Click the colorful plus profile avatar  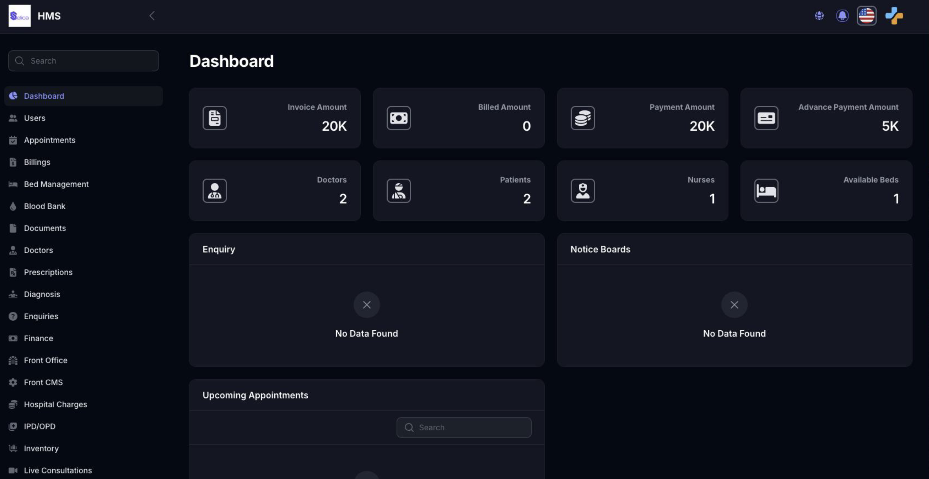pyautogui.click(x=894, y=16)
